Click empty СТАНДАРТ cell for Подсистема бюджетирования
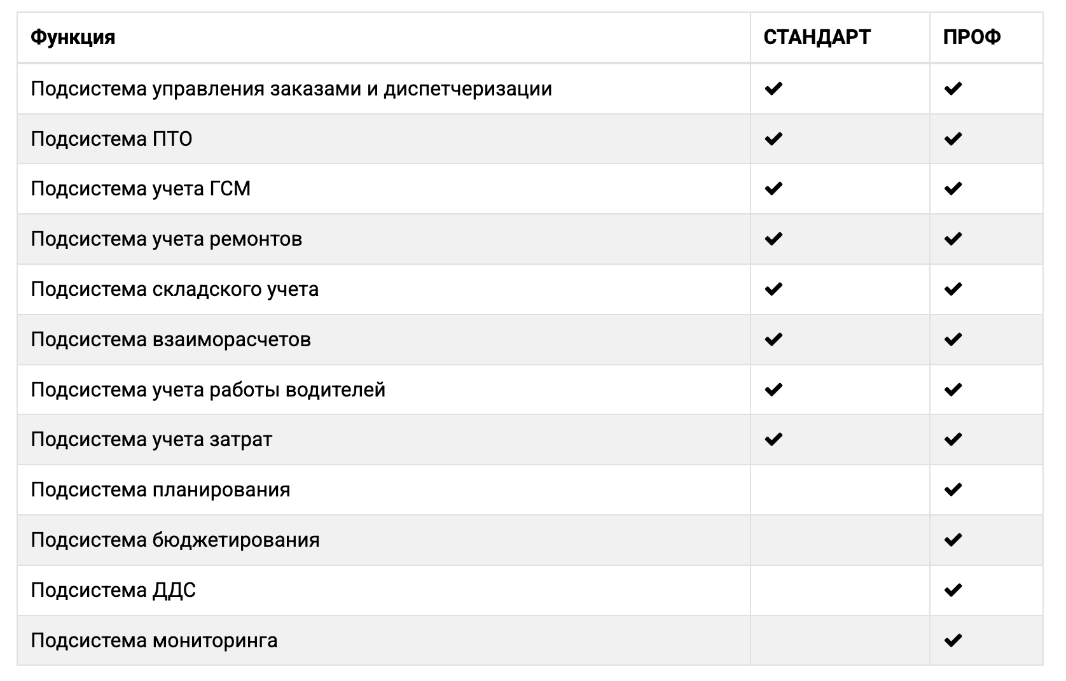Screen dimensions: 1066x681 pyautogui.click(x=840, y=540)
